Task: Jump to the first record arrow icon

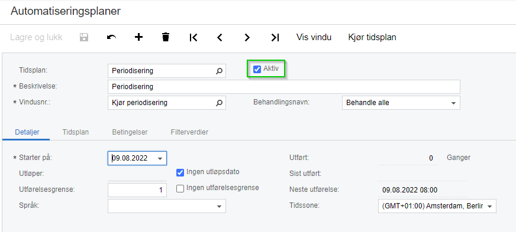Action: [x=193, y=37]
